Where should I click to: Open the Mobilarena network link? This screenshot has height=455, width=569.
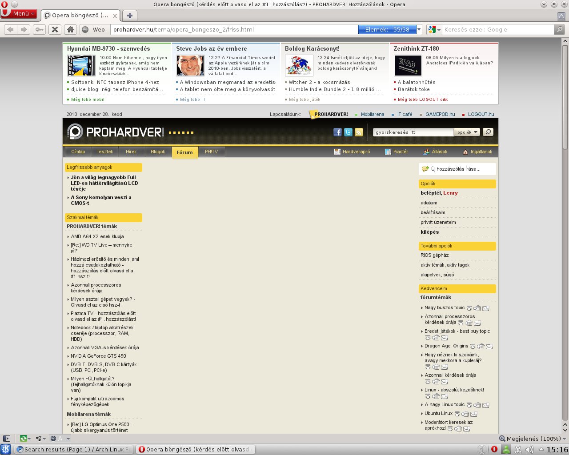[373, 114]
